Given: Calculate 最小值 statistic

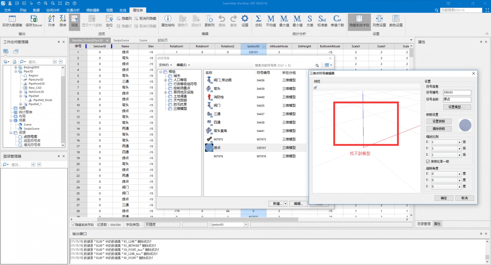Looking at the screenshot, I should [x=297, y=21].
